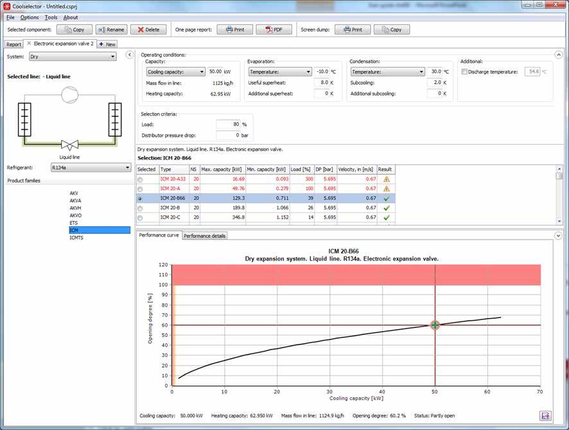Click the valve table scrollbar thumb
Screen dimensions: 569x430
click(x=559, y=175)
